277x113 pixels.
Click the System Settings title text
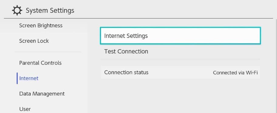click(x=50, y=11)
